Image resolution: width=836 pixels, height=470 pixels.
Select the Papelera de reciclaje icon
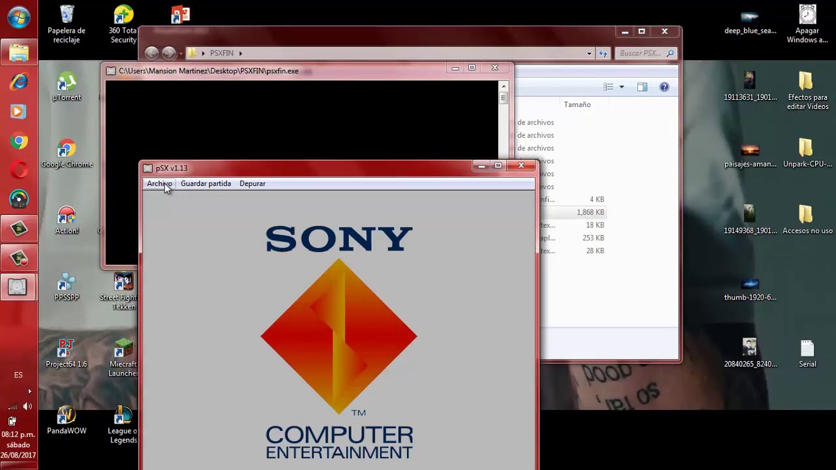point(67,24)
